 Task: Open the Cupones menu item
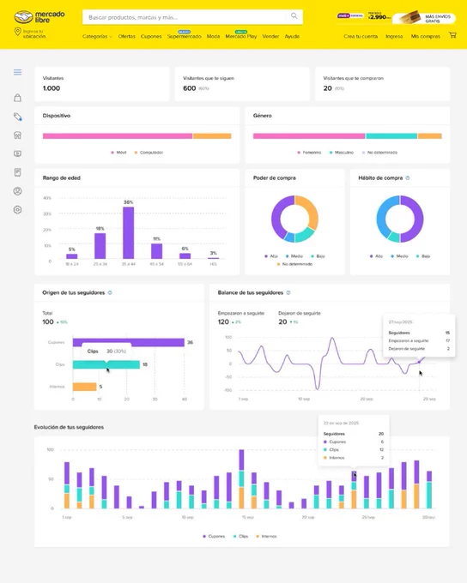tap(151, 36)
